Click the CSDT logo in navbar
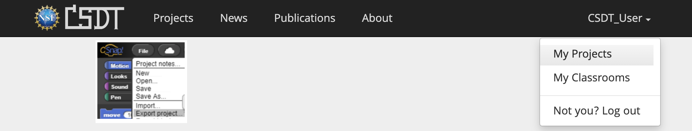The height and width of the screenshot is (131, 692). (x=95, y=18)
